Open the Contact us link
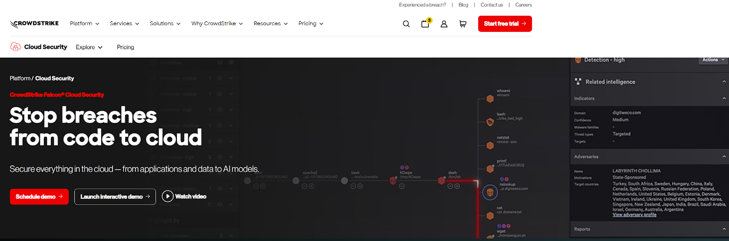The width and height of the screenshot is (729, 241). (x=492, y=5)
